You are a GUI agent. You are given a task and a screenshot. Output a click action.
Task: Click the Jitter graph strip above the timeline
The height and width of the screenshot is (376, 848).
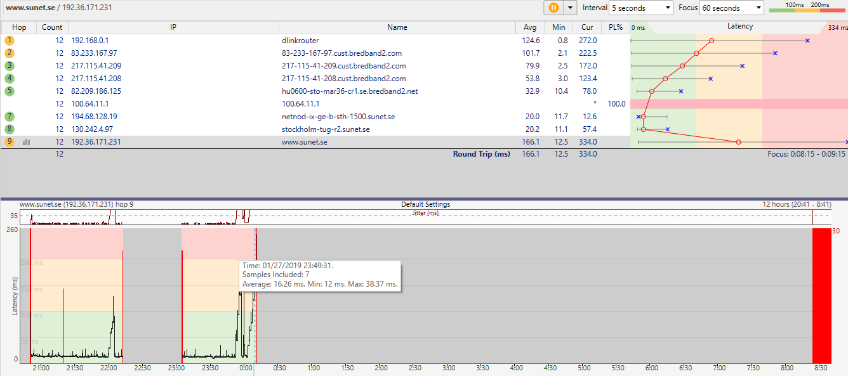coord(424,217)
